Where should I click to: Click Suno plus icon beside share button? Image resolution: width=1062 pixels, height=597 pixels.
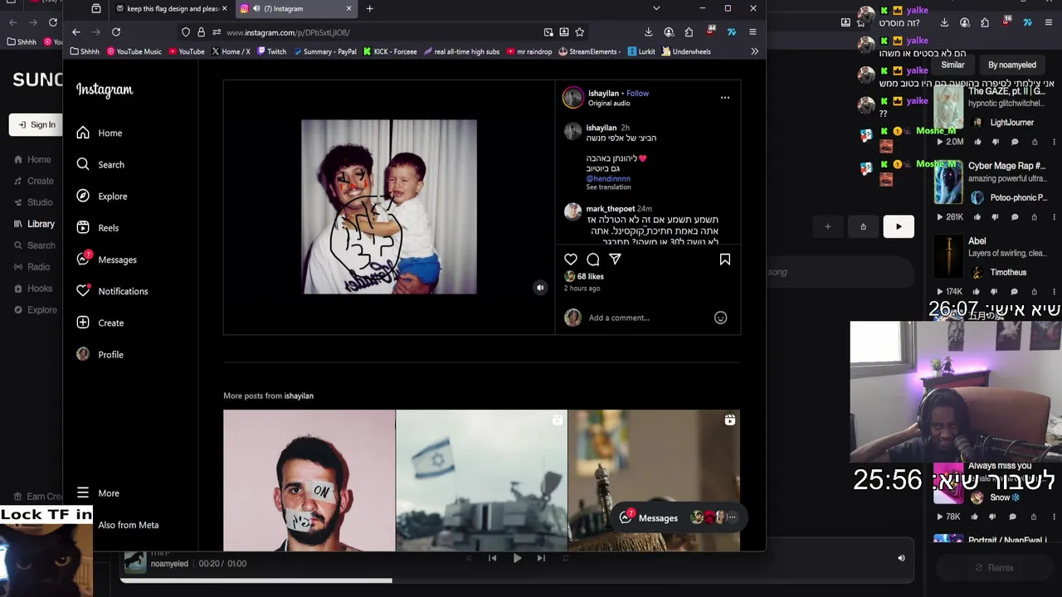tap(827, 226)
